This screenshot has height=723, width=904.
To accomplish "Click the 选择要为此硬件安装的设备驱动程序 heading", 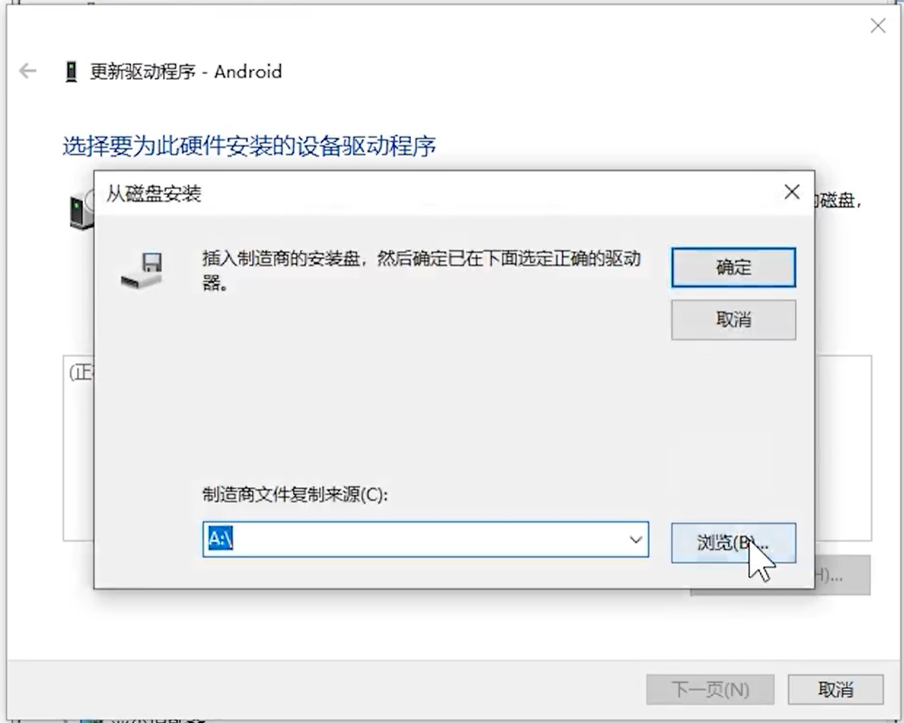I will (x=249, y=146).
